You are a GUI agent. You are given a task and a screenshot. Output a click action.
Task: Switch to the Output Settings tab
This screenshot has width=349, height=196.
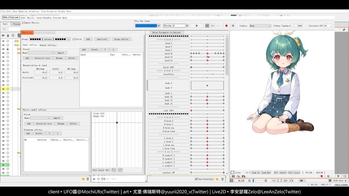[x=48, y=45]
